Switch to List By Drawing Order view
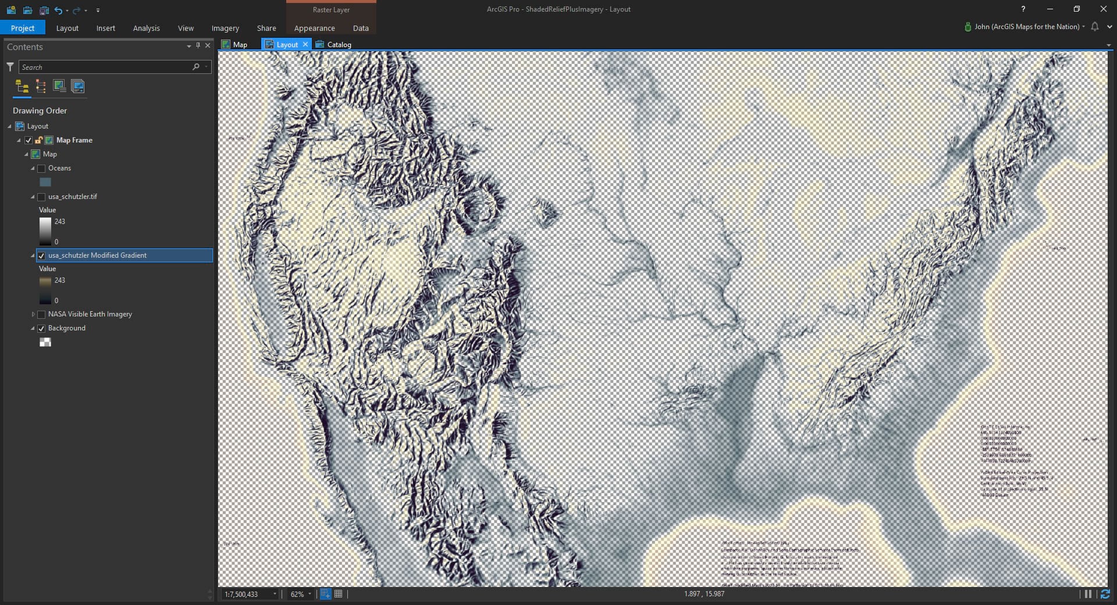This screenshot has height=605, width=1117. (22, 87)
